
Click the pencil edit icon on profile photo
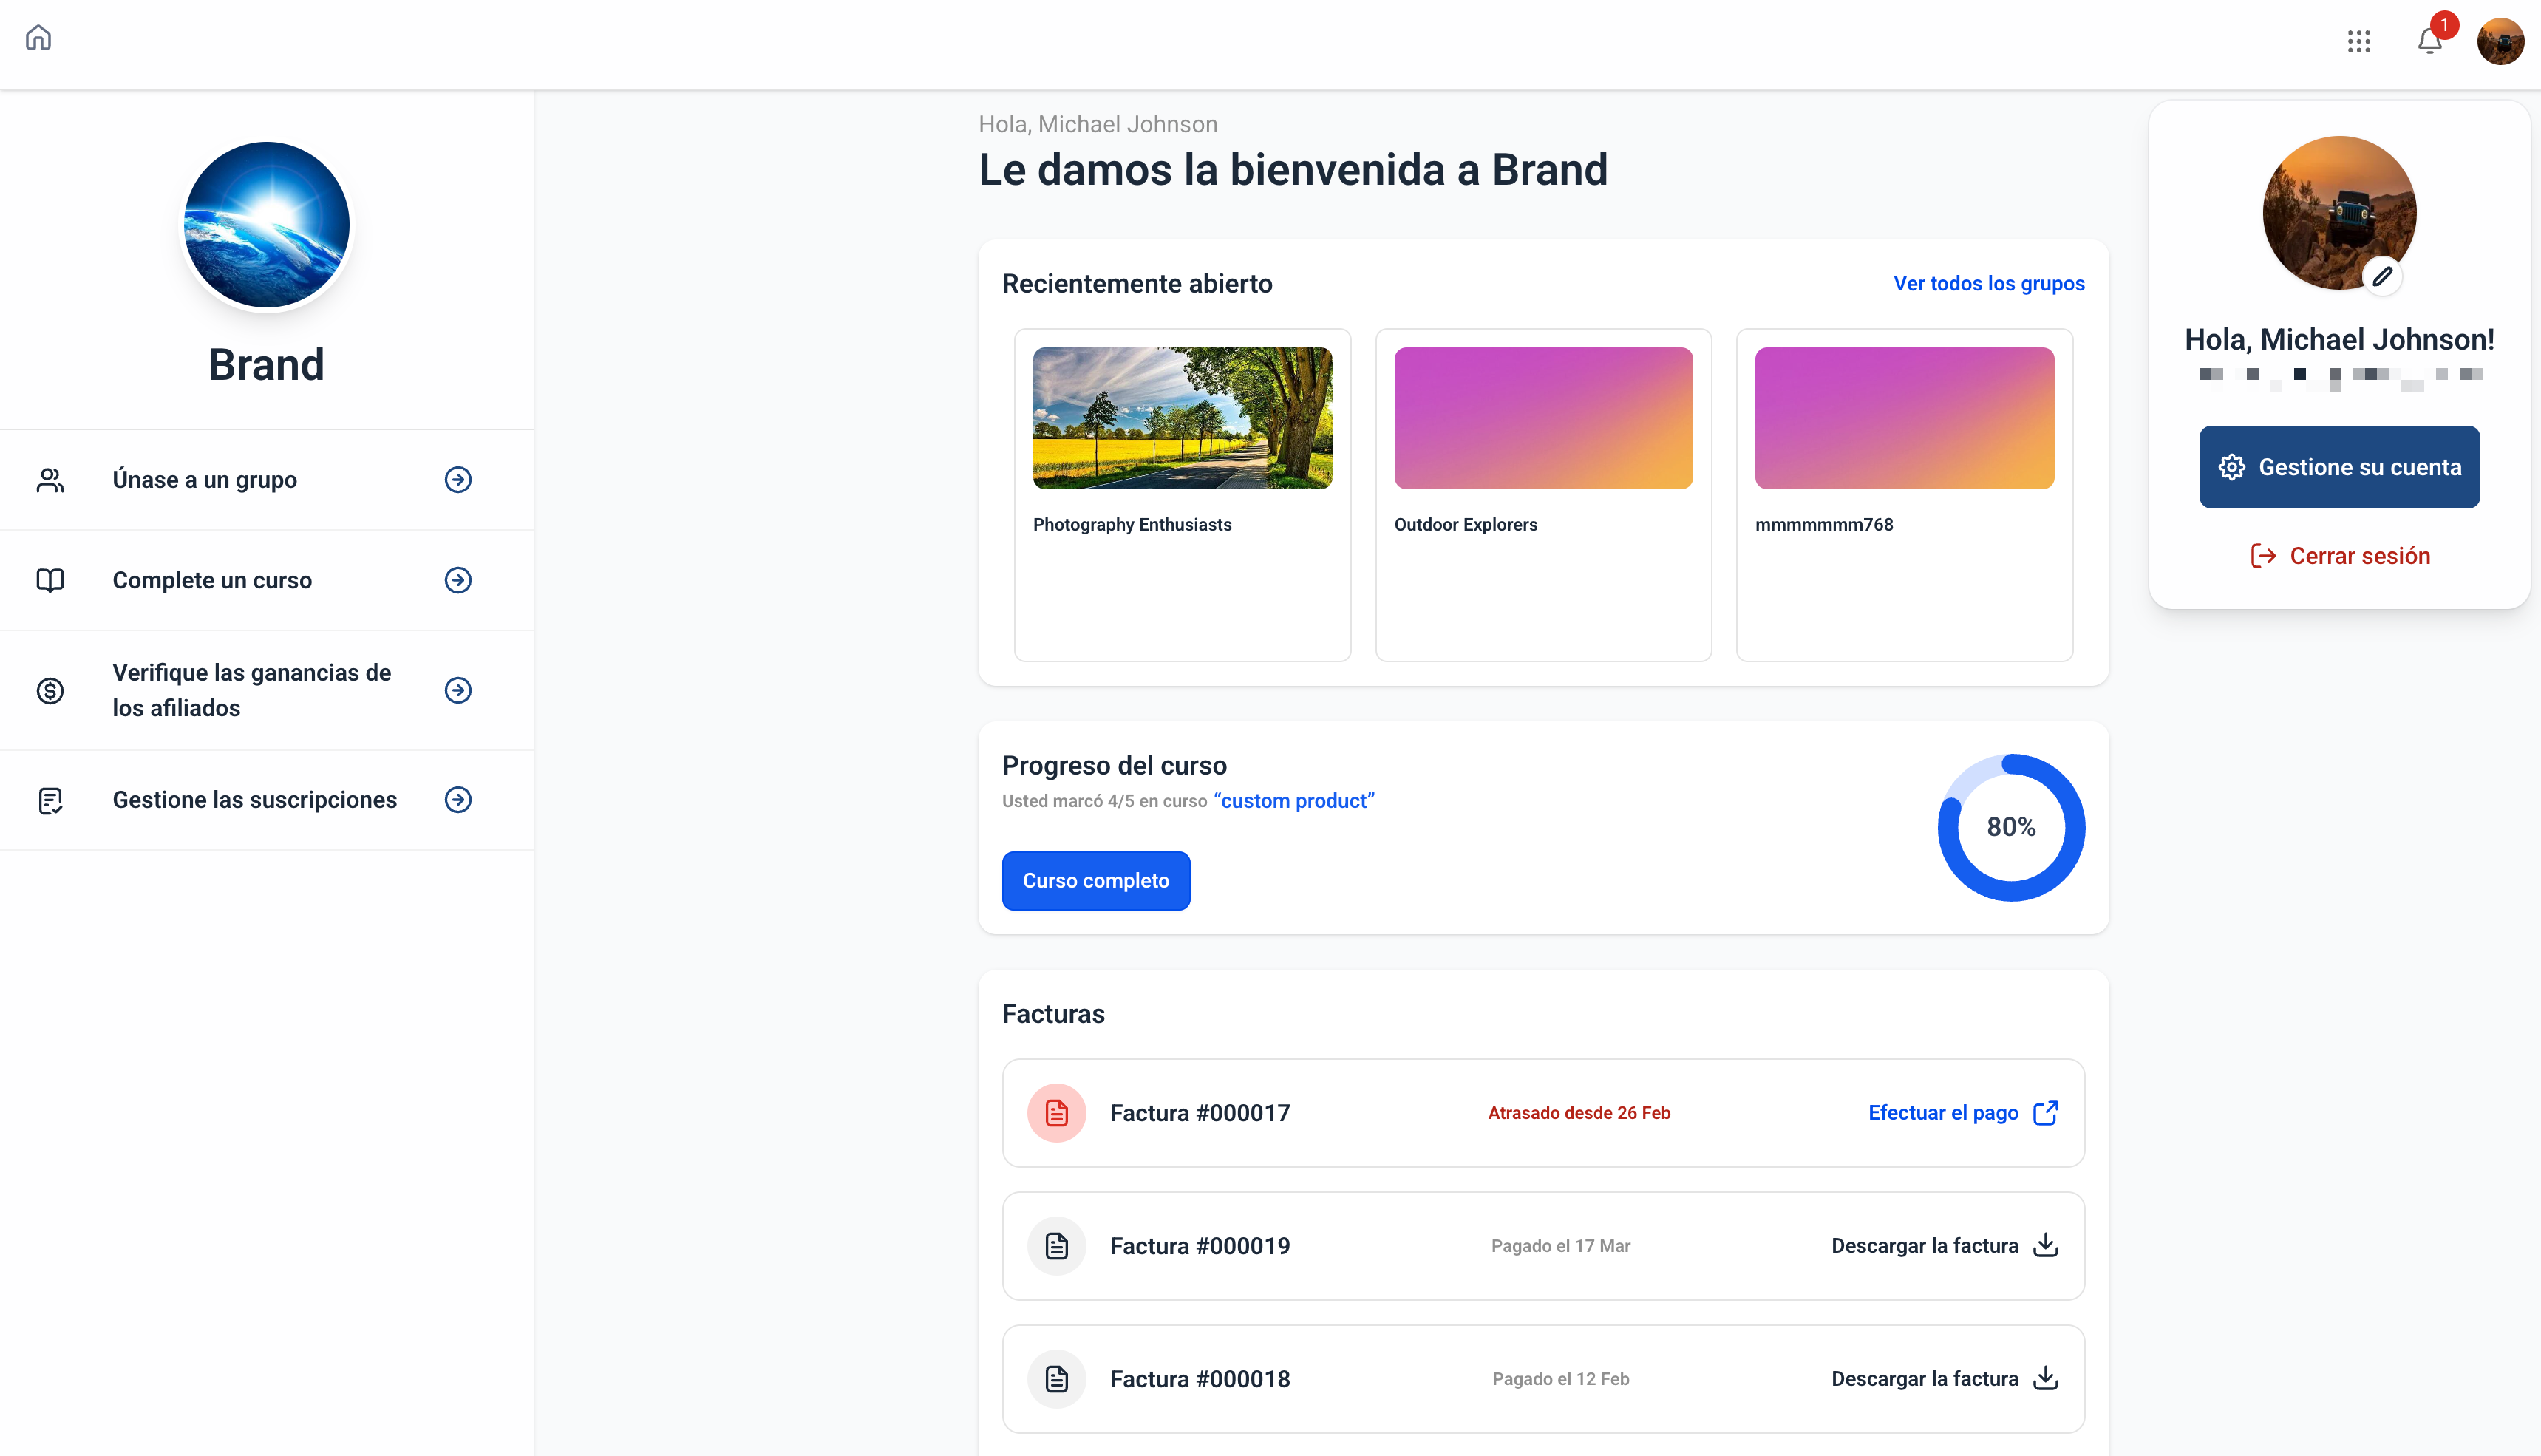[2383, 276]
